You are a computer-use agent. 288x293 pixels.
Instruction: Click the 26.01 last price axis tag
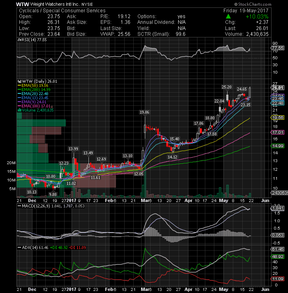click(x=277, y=88)
